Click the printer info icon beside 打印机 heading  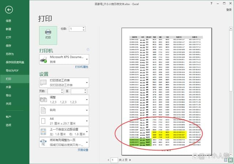[88, 49]
